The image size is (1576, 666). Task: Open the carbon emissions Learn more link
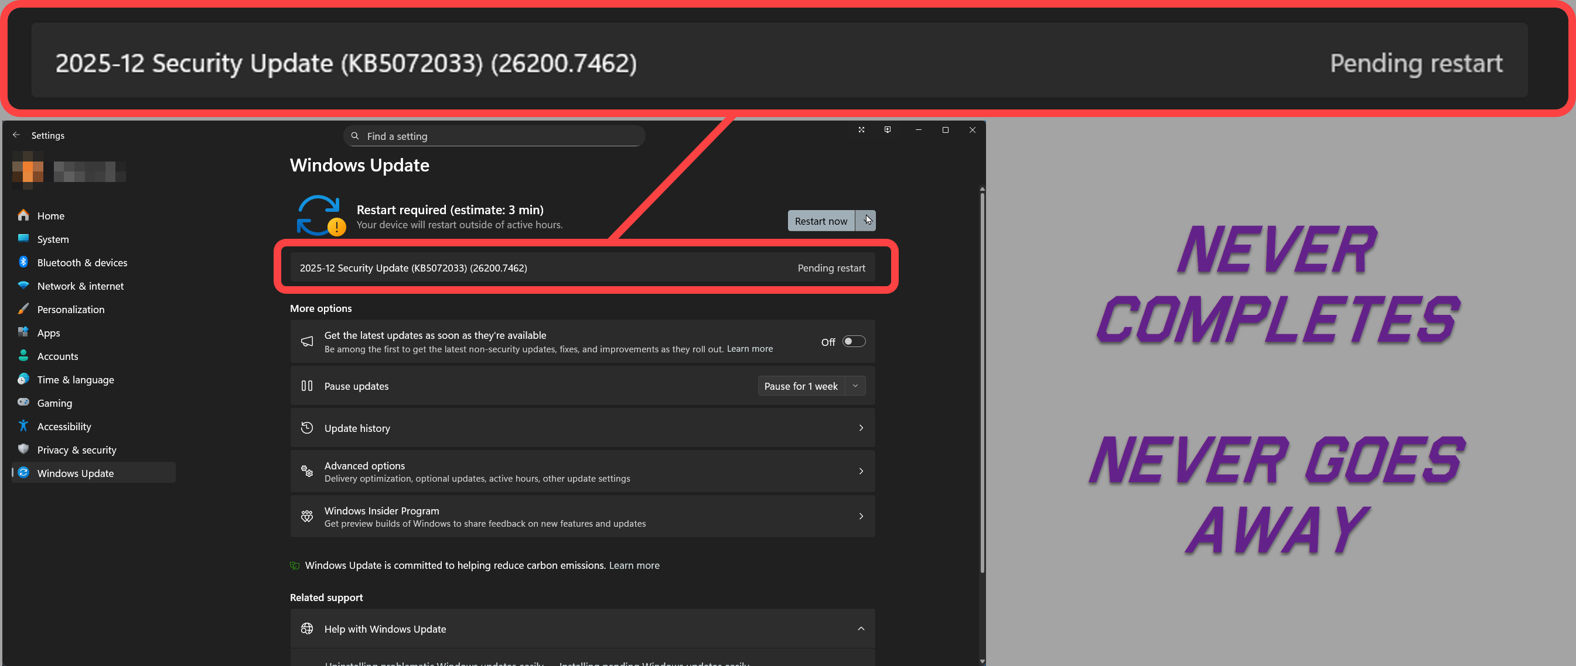(635, 565)
